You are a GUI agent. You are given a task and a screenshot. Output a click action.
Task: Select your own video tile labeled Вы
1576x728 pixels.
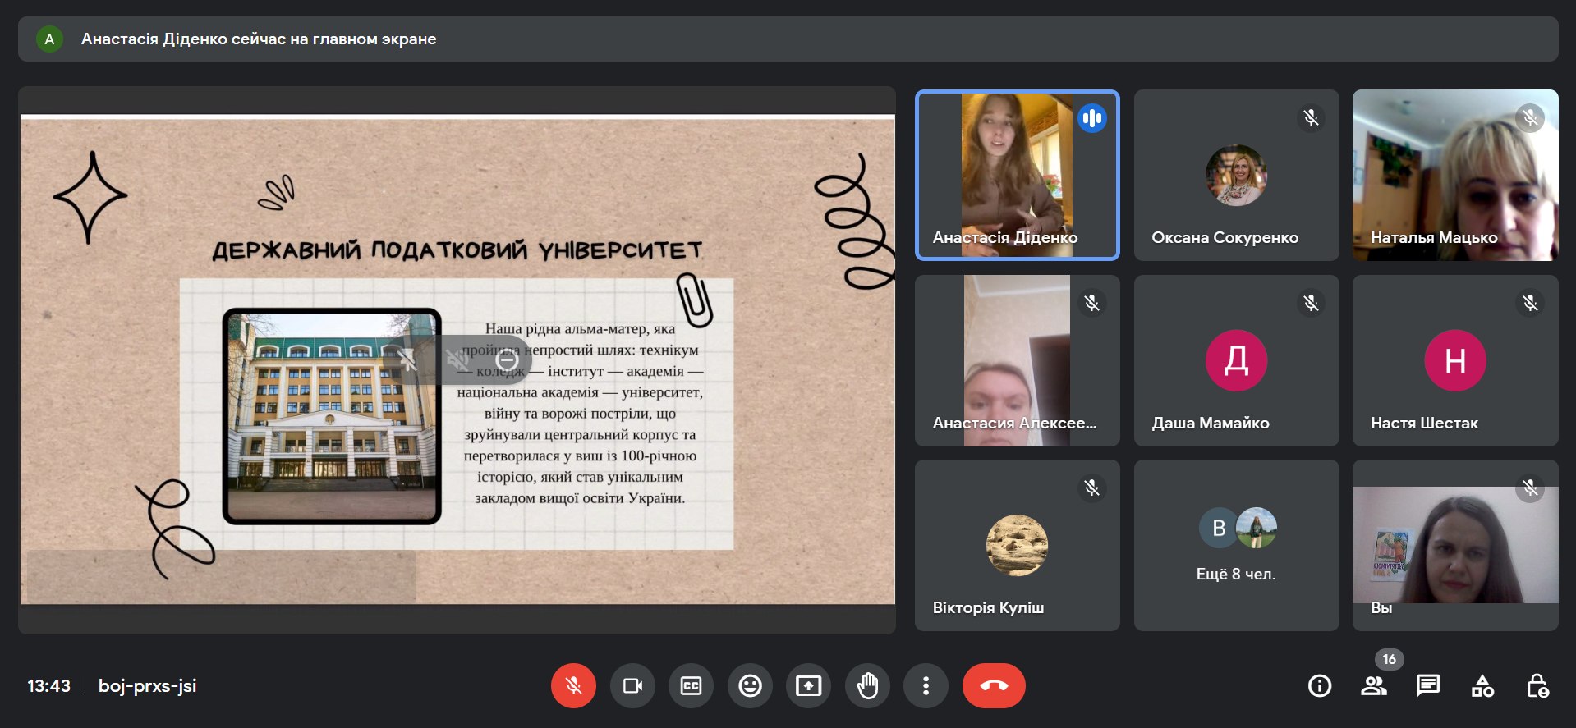tap(1455, 545)
